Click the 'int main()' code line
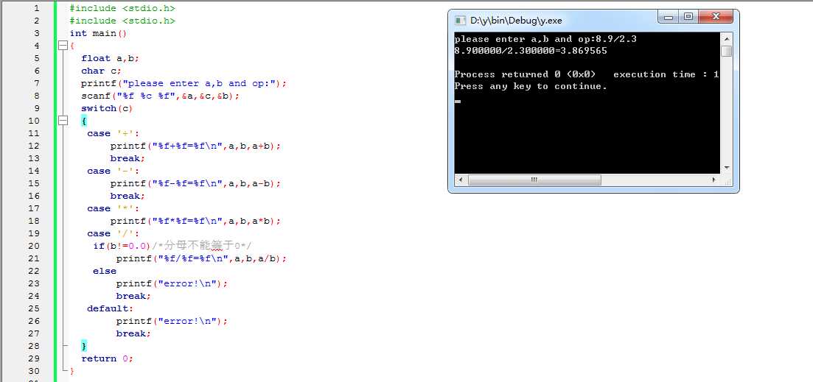 (x=99, y=33)
